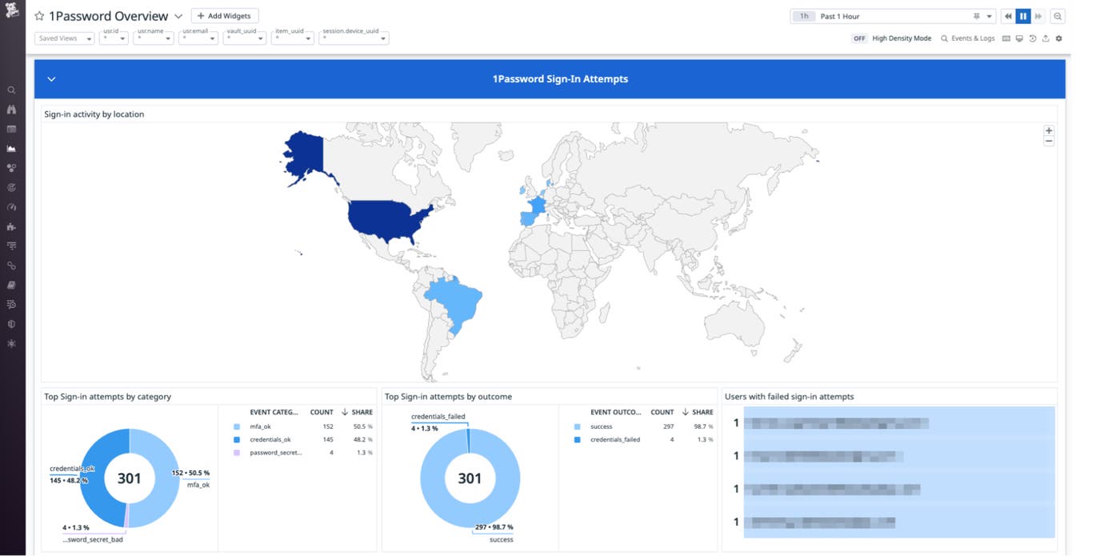Open Events & Logs search
The image size is (1120, 556).
tap(967, 38)
